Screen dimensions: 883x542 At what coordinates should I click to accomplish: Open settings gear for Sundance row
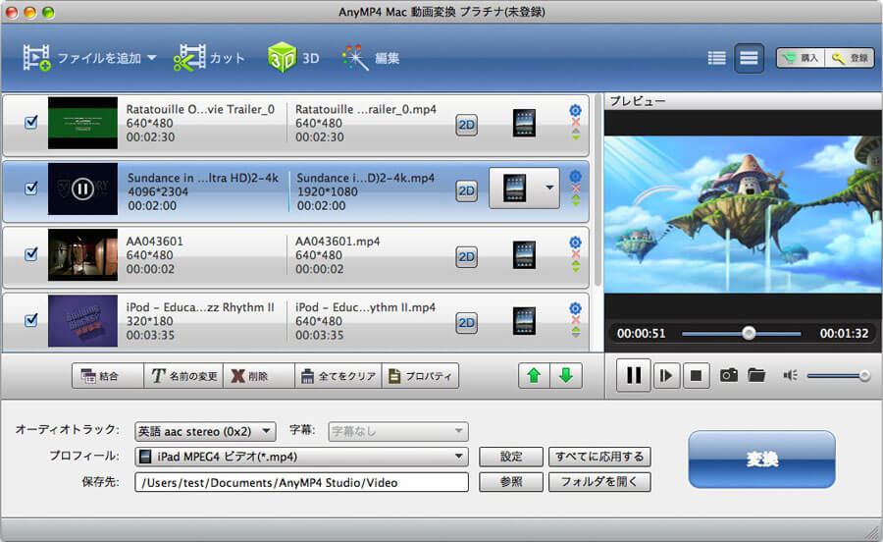pyautogui.click(x=575, y=177)
